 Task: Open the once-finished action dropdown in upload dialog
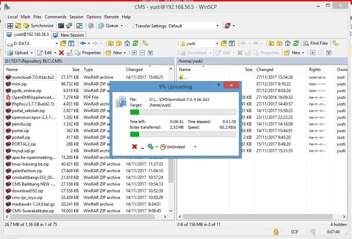coord(157,147)
